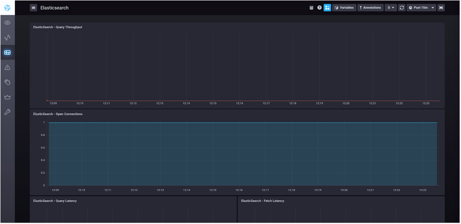Enter presentation mode with fullscreen icon

[x=441, y=8]
